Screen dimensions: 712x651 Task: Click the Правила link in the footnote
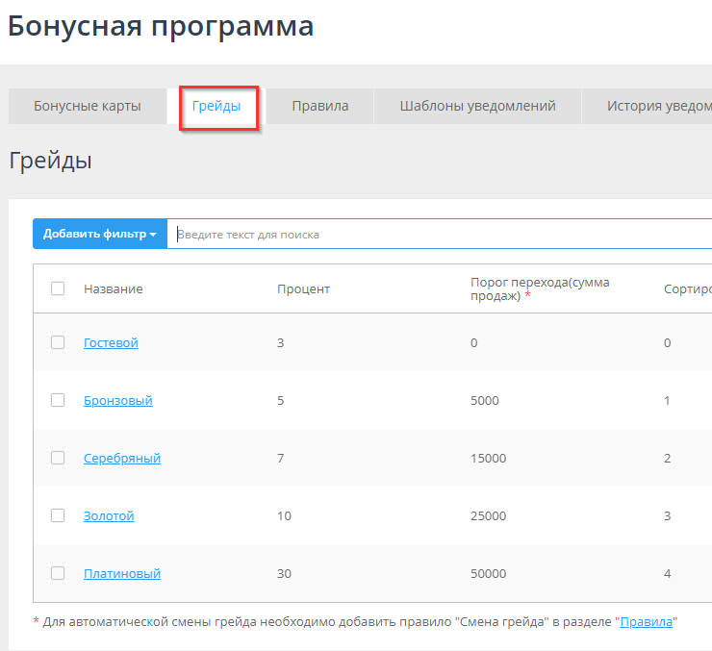click(x=646, y=622)
